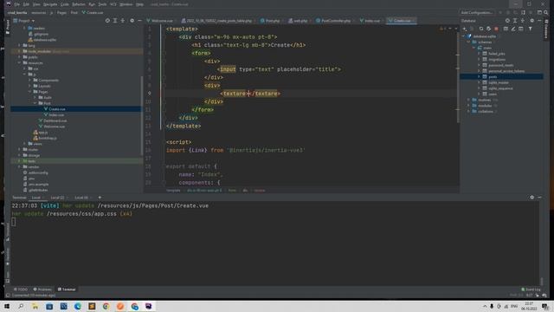Click the red Stop icon in Database toolbar

click(x=496, y=29)
